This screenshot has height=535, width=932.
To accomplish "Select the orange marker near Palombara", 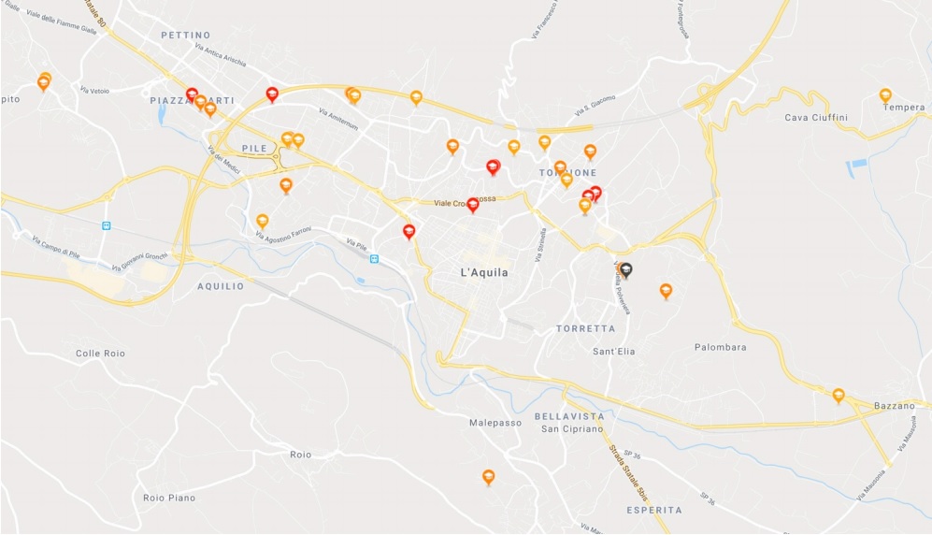I will 666,291.
